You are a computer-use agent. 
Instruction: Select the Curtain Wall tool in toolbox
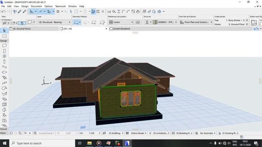5,105
